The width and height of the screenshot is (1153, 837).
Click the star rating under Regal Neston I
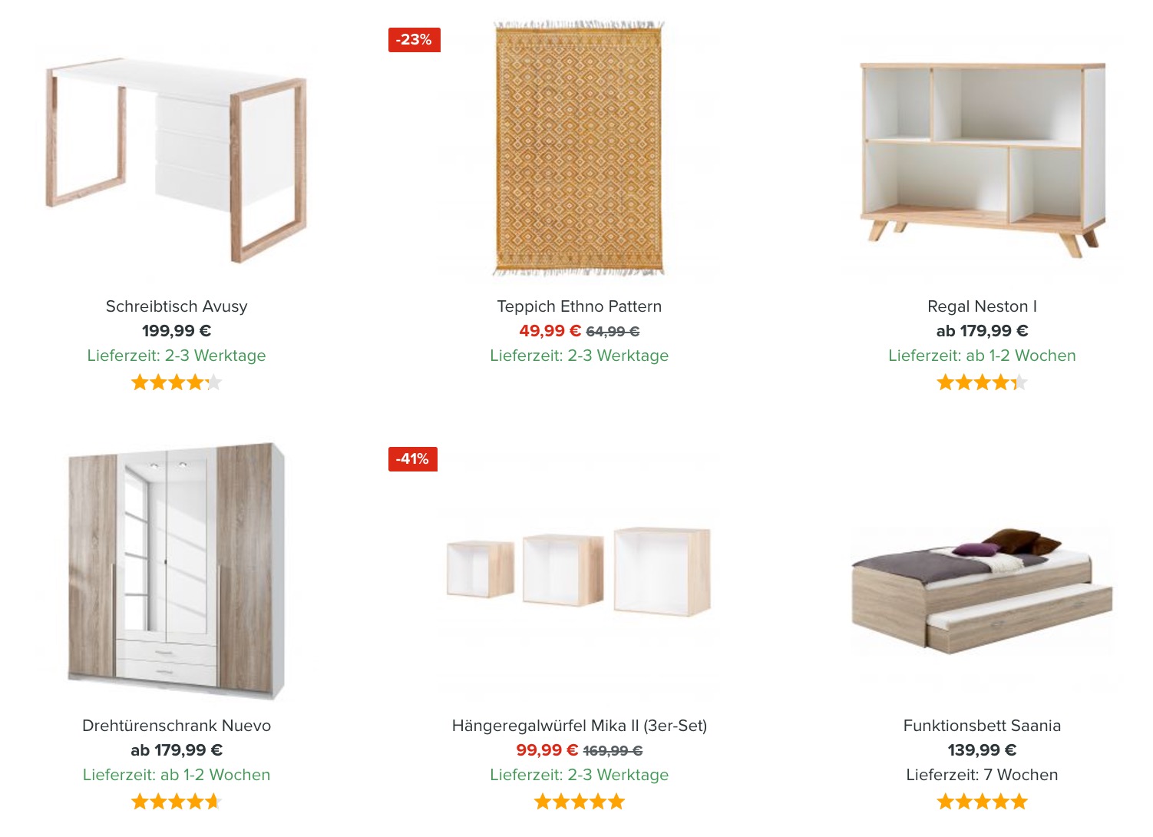pyautogui.click(x=982, y=382)
